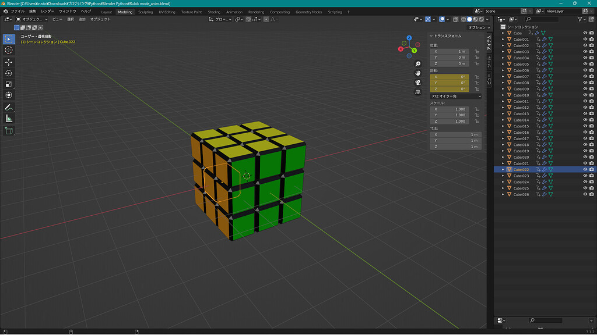This screenshot has height=335, width=597.
Task: Open the XYZ Euler rotation mode dropdown
Action: click(455, 95)
